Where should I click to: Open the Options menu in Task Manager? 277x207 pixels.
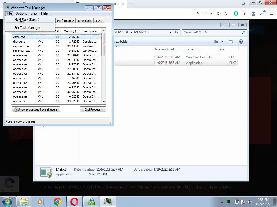[21, 13]
